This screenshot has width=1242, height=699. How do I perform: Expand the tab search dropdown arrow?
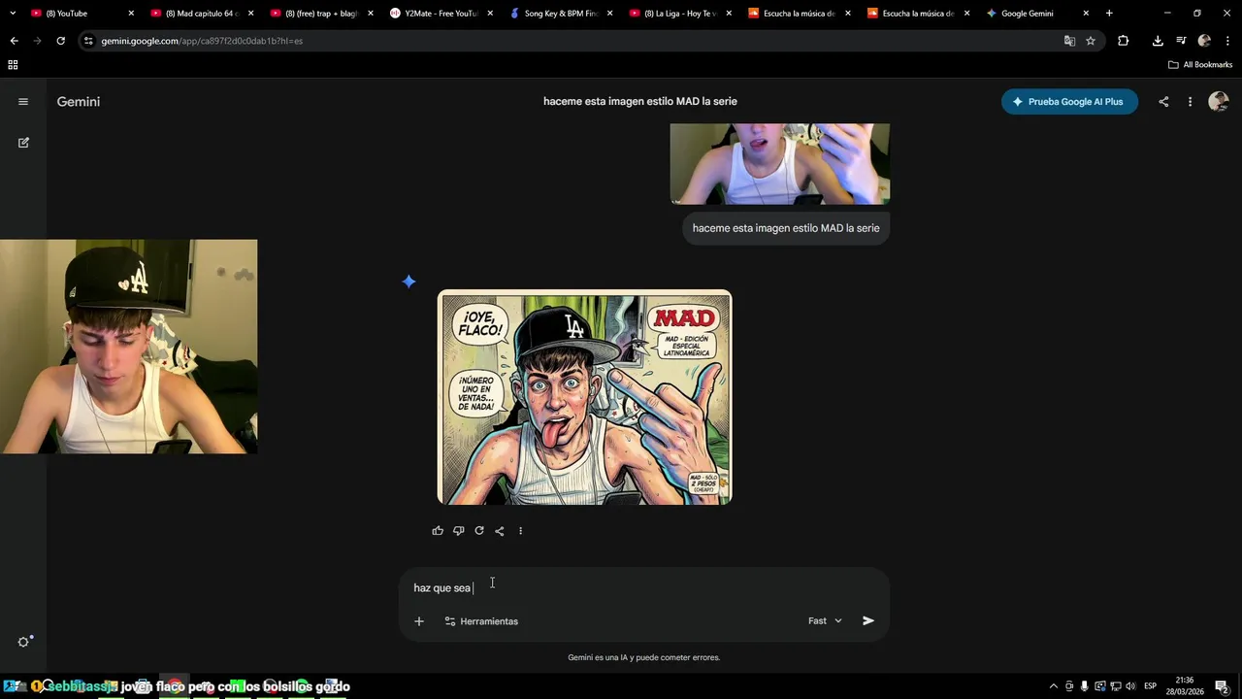(12, 14)
